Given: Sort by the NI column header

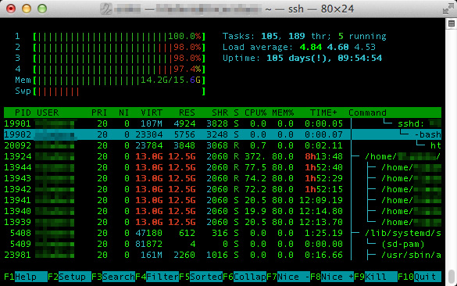Looking at the screenshot, I should [x=124, y=113].
